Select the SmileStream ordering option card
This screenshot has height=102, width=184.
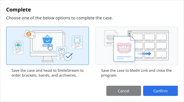coord(48,46)
